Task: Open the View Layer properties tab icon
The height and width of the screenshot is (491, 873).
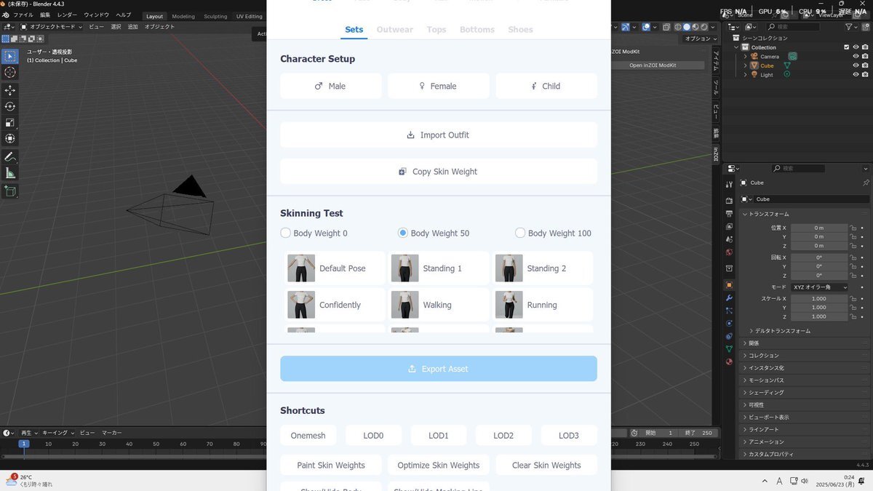Action: 729,226
